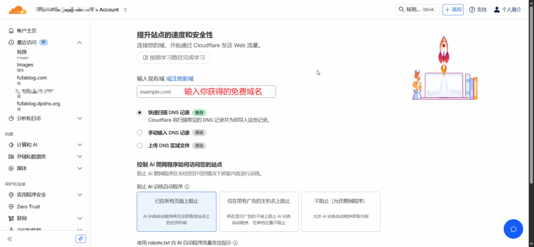Click the sidebar settings icon at bottom

tap(80, 239)
